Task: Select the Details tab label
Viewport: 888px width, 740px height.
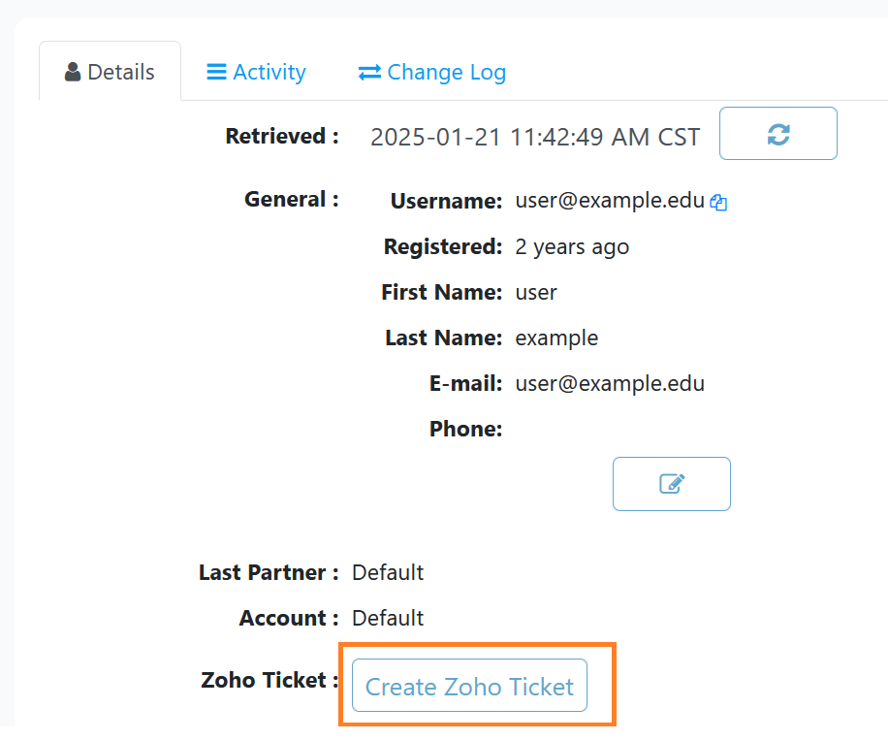Action: (x=121, y=72)
